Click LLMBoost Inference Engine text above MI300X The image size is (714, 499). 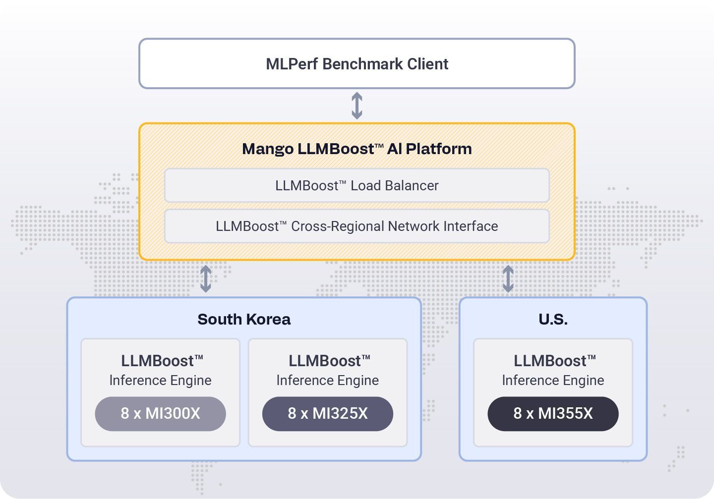click(161, 370)
